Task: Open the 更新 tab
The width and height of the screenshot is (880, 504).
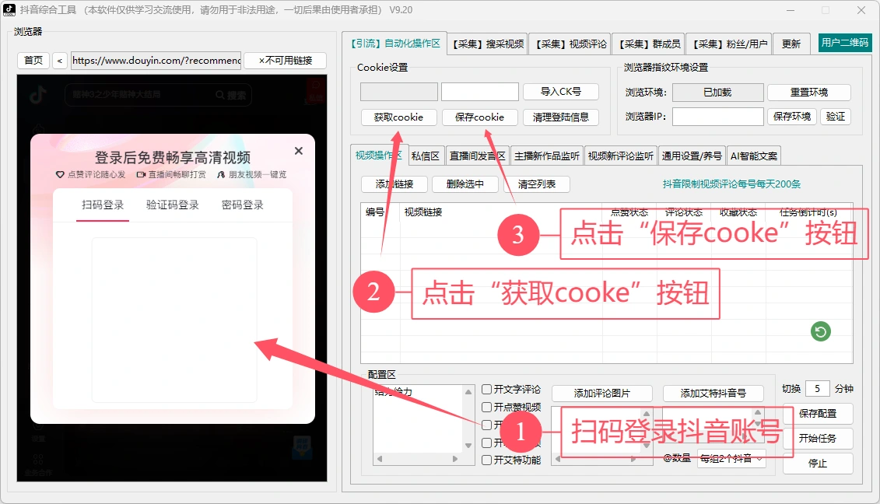Action: (791, 44)
